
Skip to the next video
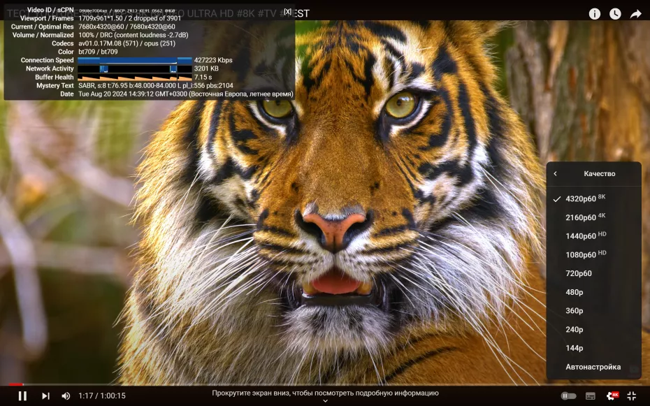click(45, 396)
